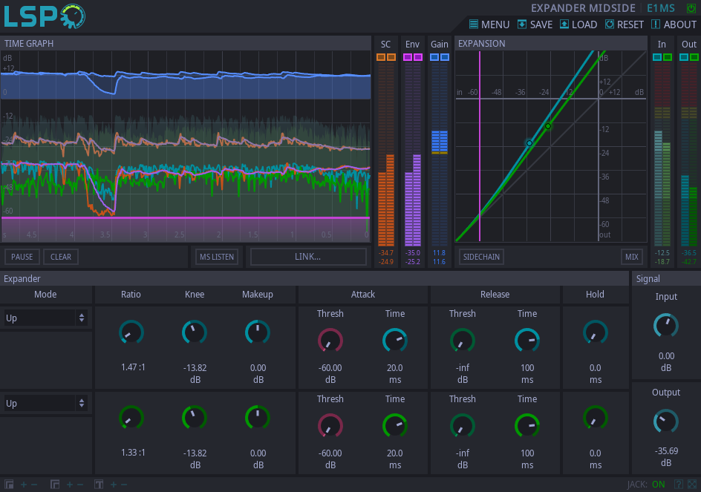Click the cyan dot on expansion curve
701x492 pixels.
tap(529, 143)
